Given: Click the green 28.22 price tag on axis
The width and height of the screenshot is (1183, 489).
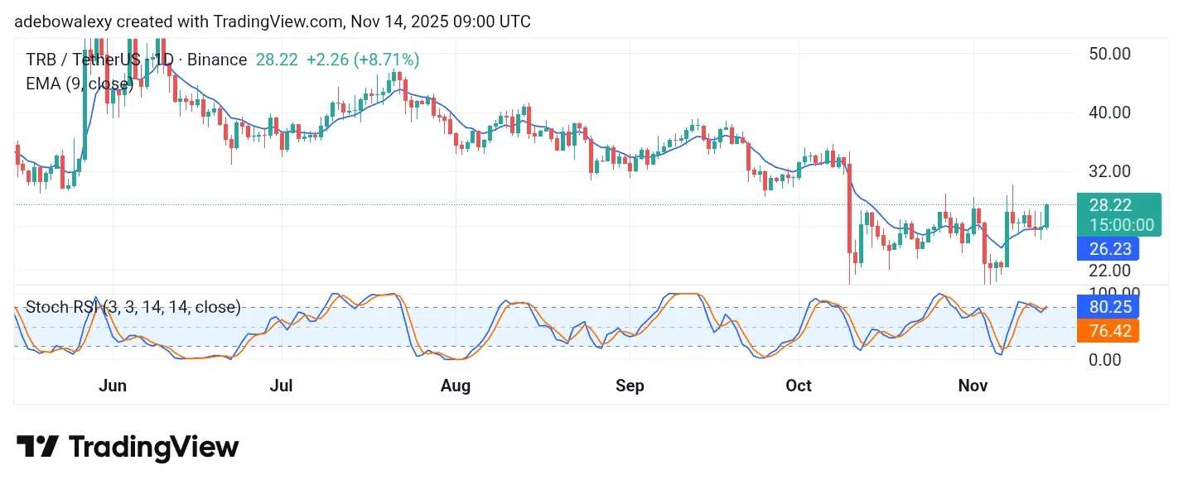Looking at the screenshot, I should point(1117,205).
